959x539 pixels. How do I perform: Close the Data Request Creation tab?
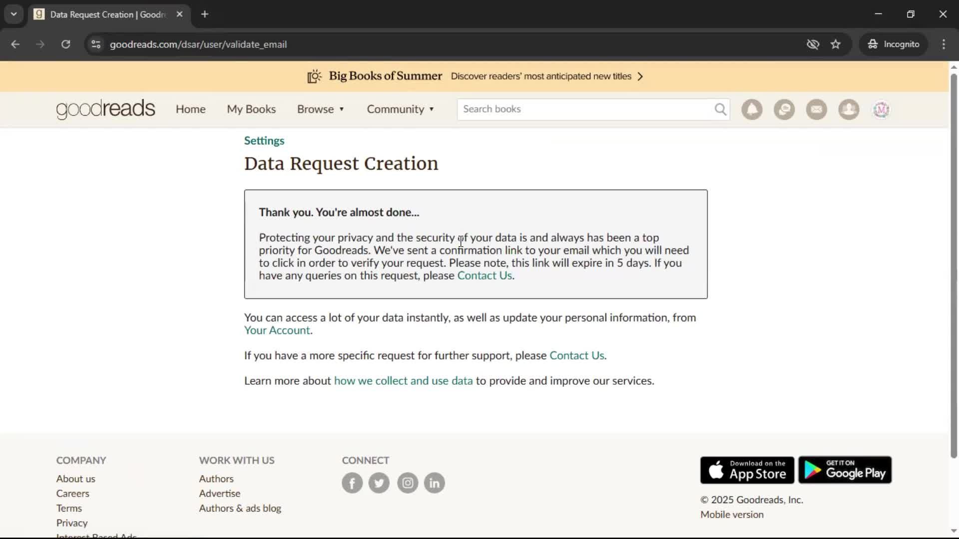pyautogui.click(x=179, y=14)
